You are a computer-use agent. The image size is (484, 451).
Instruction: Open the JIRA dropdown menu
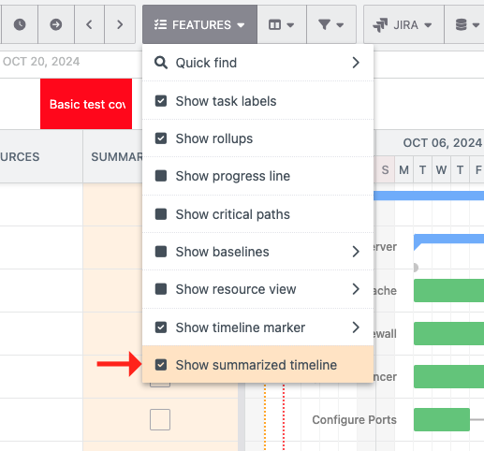(403, 24)
